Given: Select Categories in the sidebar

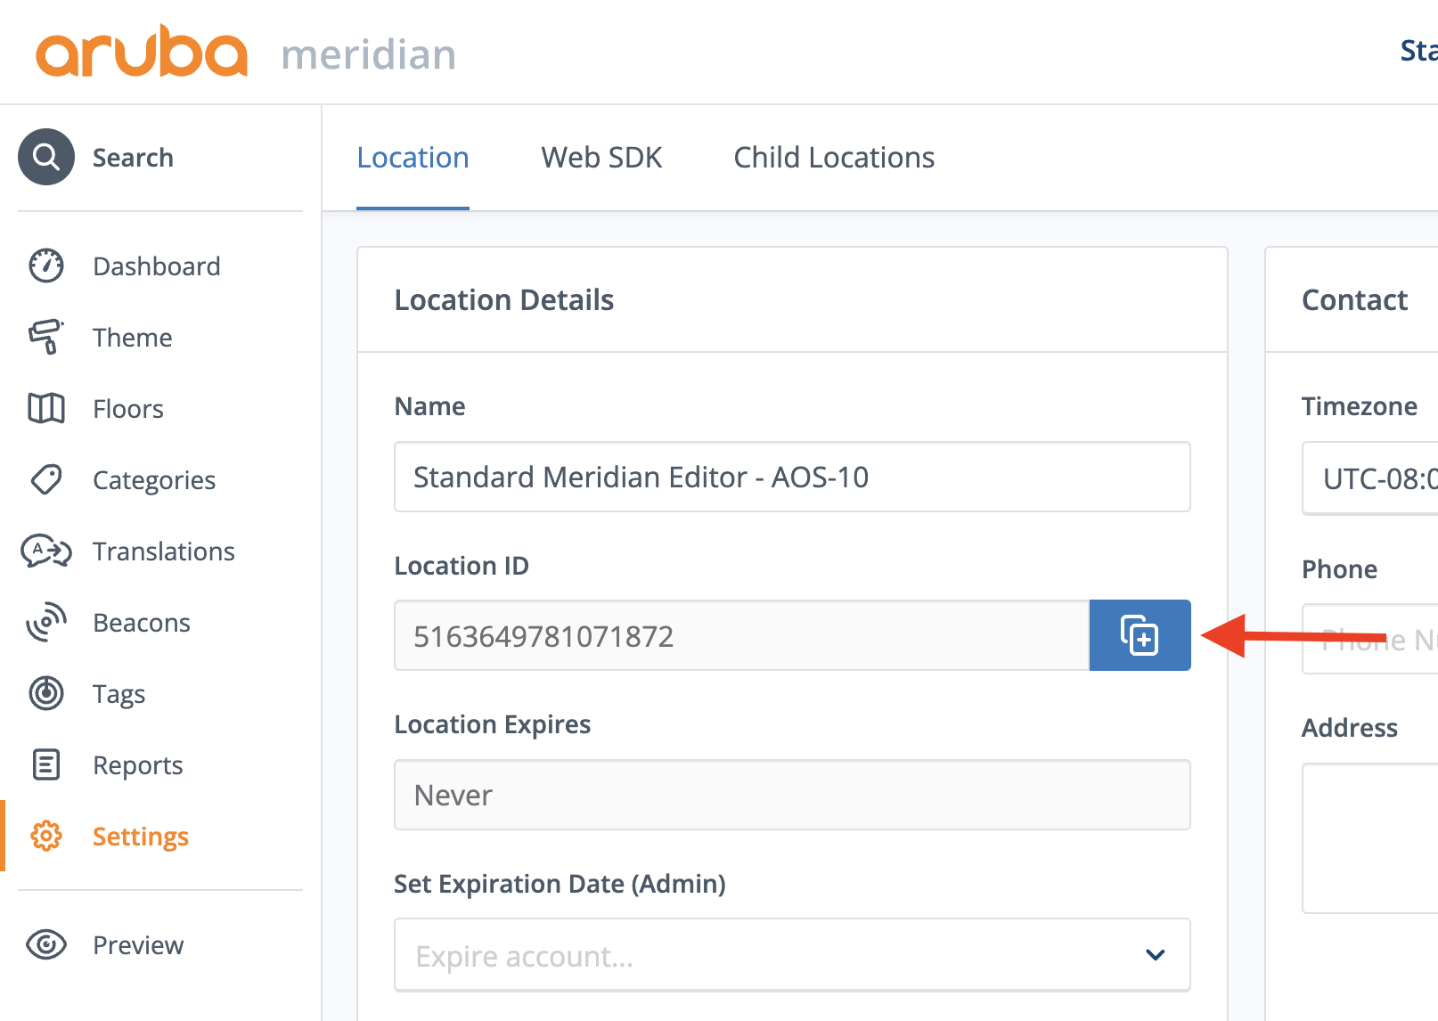Looking at the screenshot, I should 154,480.
